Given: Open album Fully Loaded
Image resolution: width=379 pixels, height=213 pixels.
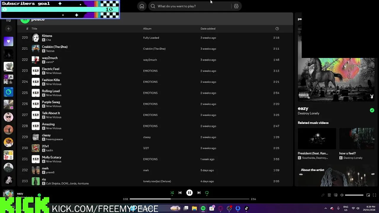Looking at the screenshot, I should point(151,38).
